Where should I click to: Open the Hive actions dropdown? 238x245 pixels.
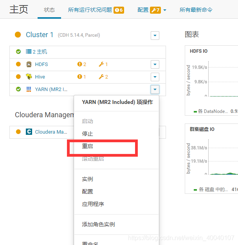155,77
